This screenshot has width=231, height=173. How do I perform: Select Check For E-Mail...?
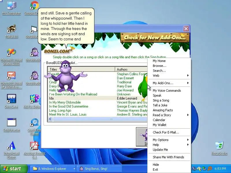169,132
